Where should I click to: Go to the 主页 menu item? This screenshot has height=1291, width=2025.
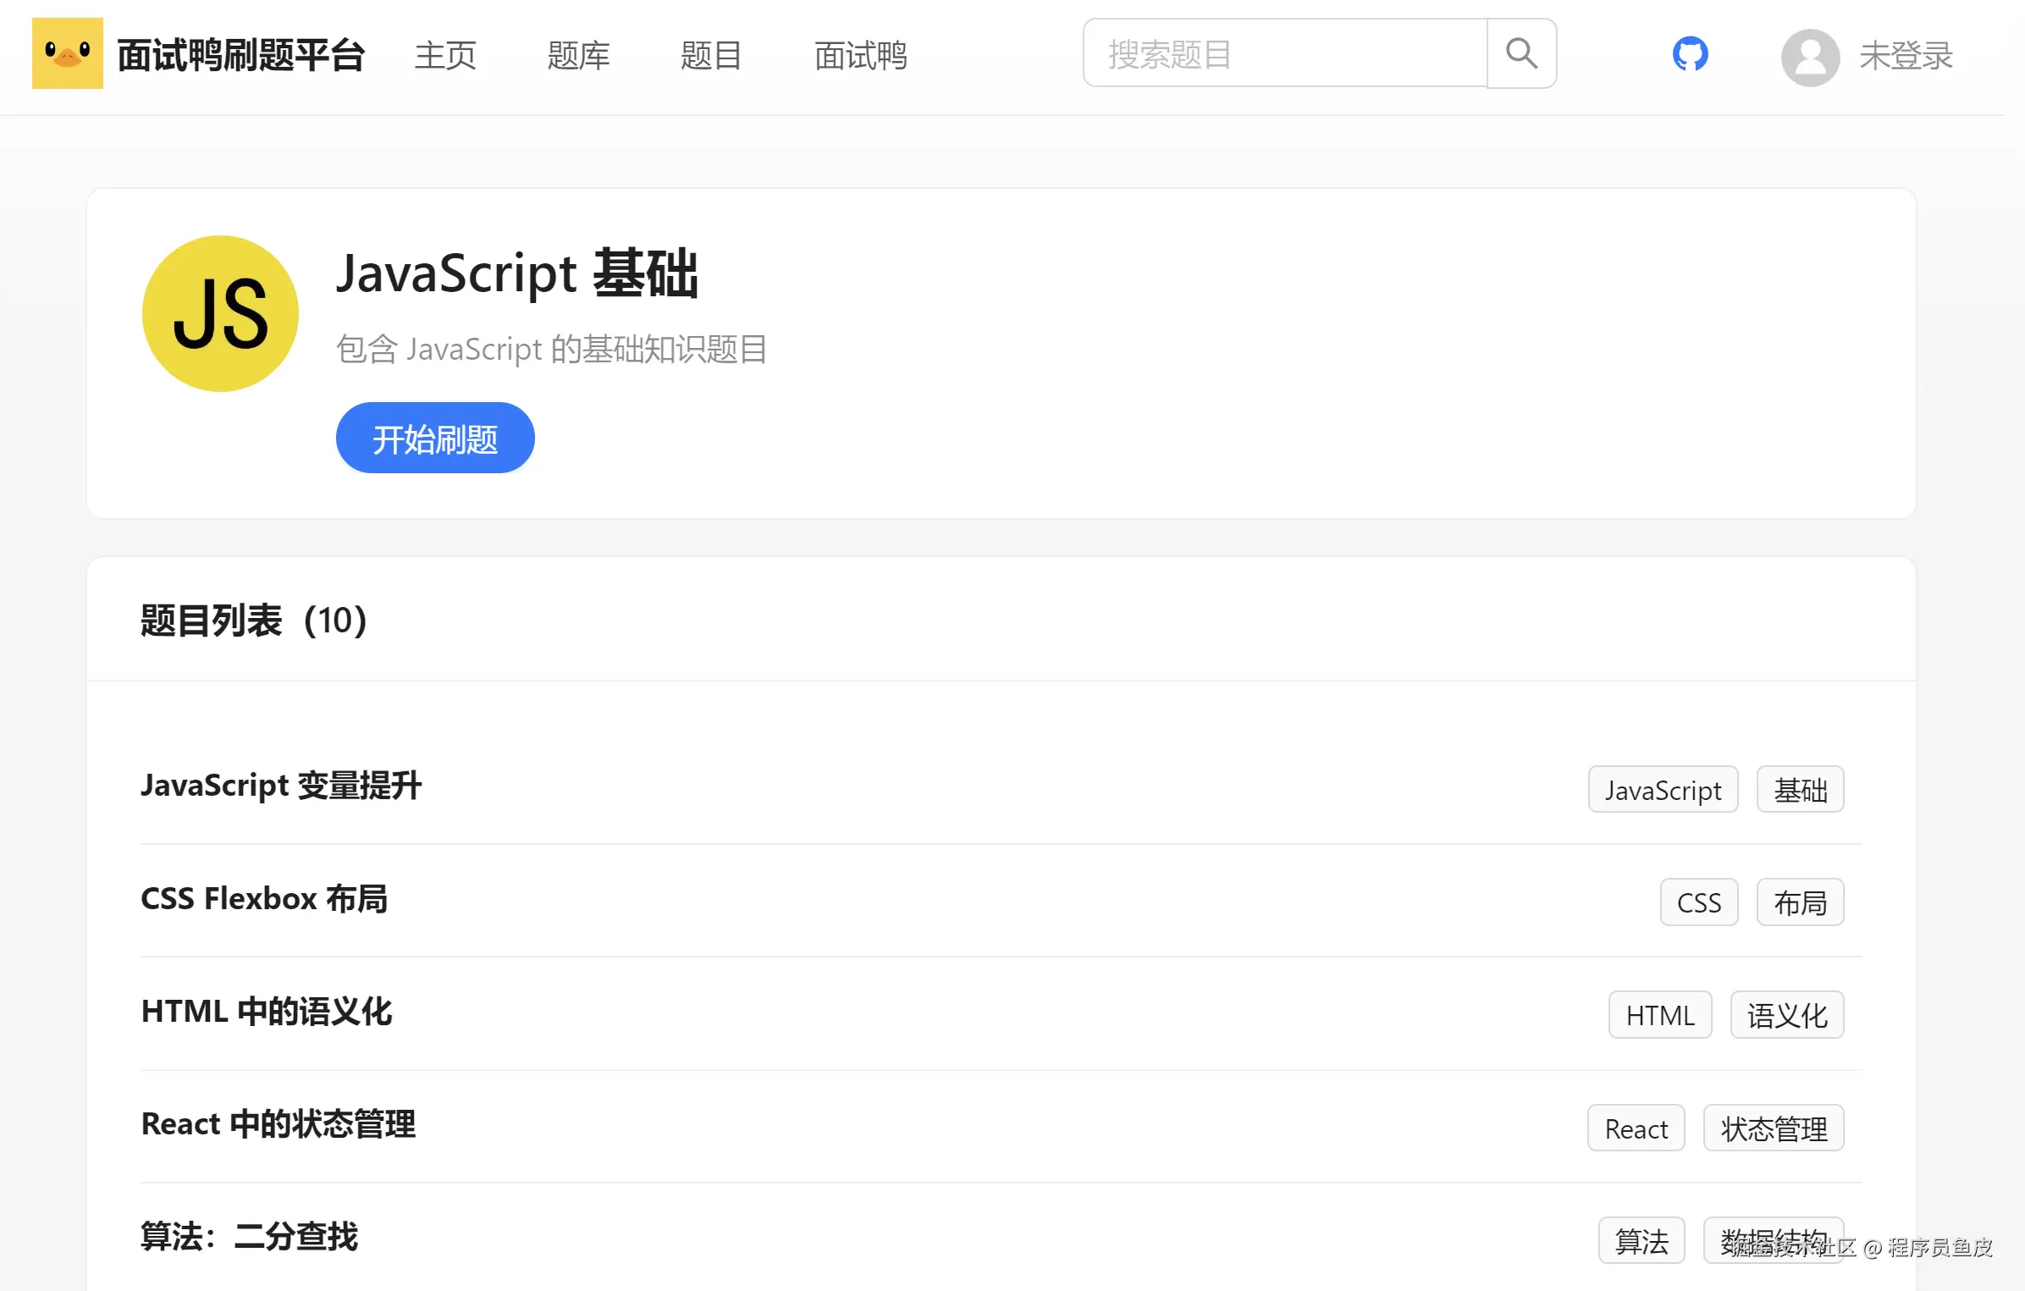(x=445, y=56)
